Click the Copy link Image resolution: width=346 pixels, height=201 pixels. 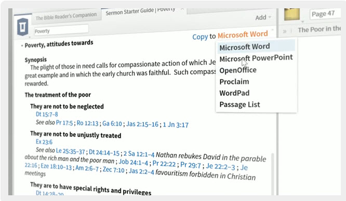[x=200, y=37]
